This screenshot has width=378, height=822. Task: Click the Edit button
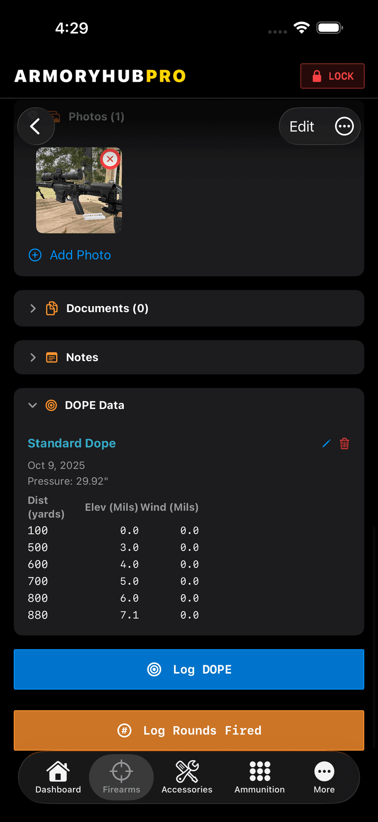pyautogui.click(x=302, y=127)
